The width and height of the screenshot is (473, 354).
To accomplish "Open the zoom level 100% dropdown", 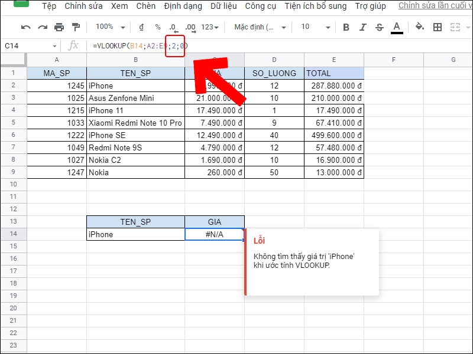I will [x=108, y=27].
